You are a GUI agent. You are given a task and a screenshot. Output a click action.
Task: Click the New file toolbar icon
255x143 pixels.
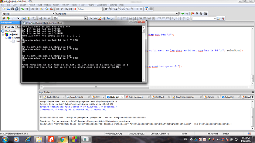click(4, 9)
